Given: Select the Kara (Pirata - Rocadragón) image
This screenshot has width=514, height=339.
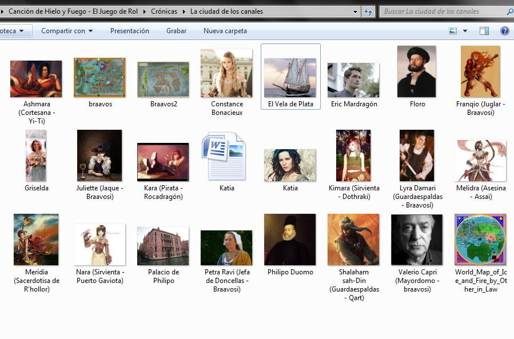Looking at the screenshot, I should tap(163, 162).
